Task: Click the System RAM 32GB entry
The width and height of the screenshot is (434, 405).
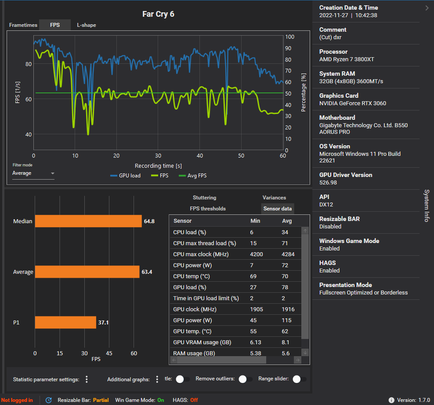Action: [366, 77]
